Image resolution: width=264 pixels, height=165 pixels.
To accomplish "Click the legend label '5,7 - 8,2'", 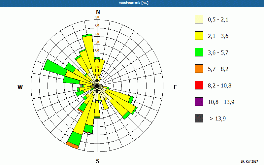I will pyautogui.click(x=218, y=69).
